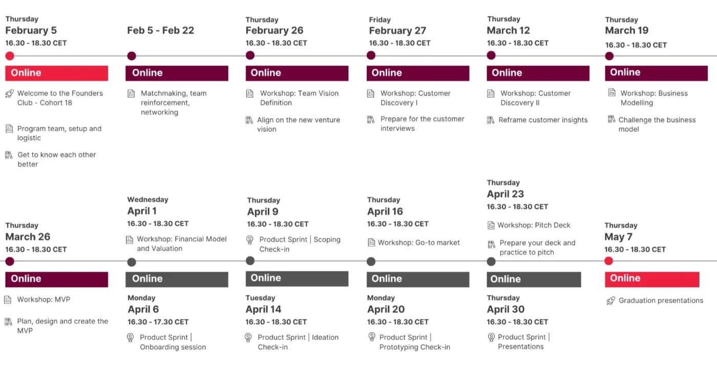Screen dimensions: 717x365
Task: Click the books icon beside Reframe customer insights
Action: (491, 120)
